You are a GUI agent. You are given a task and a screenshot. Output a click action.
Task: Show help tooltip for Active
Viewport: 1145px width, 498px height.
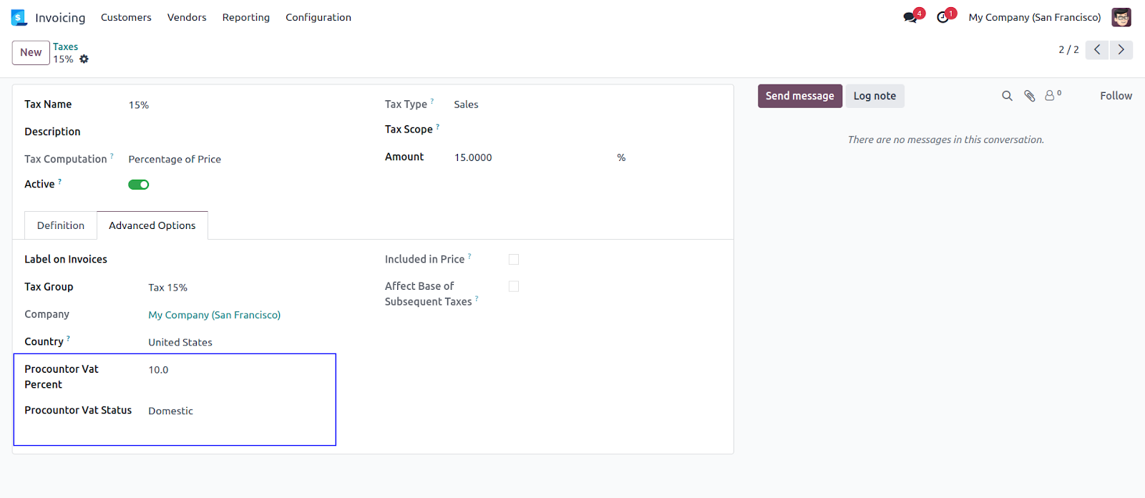click(x=59, y=182)
